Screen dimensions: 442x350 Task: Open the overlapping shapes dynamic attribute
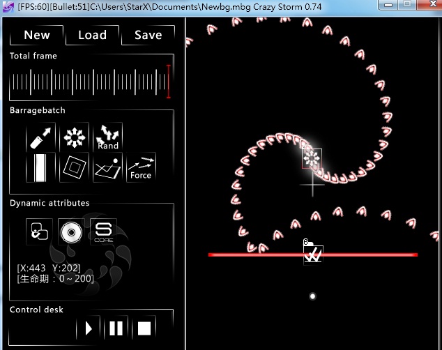[x=39, y=231]
